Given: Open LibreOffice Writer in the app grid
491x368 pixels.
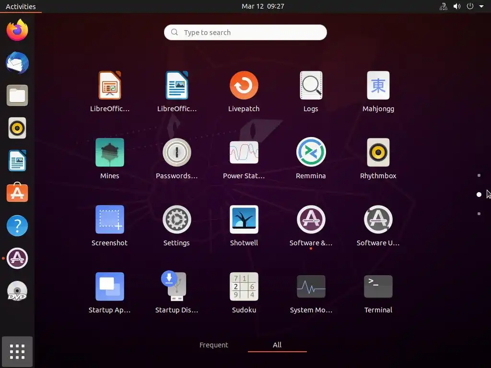Looking at the screenshot, I should point(176,92).
